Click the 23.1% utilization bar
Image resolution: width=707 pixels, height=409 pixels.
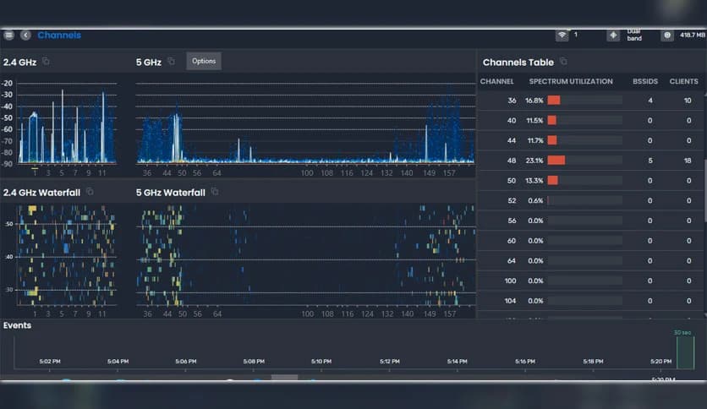tap(585, 161)
